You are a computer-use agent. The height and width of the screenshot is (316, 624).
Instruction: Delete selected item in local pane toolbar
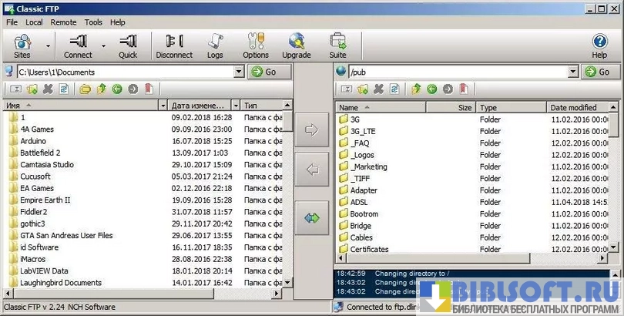[x=48, y=89]
